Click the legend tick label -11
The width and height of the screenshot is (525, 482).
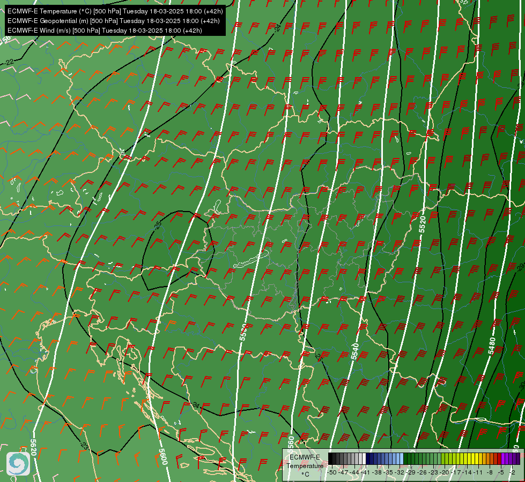478,473
